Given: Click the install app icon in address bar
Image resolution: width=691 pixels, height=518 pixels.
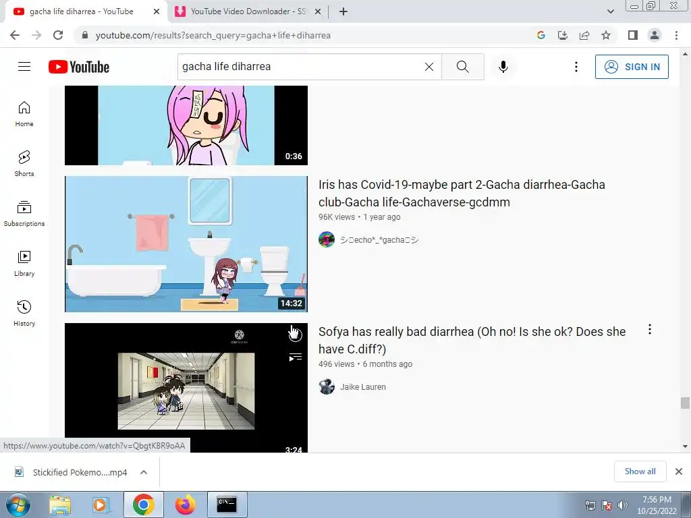Looking at the screenshot, I should click(562, 35).
